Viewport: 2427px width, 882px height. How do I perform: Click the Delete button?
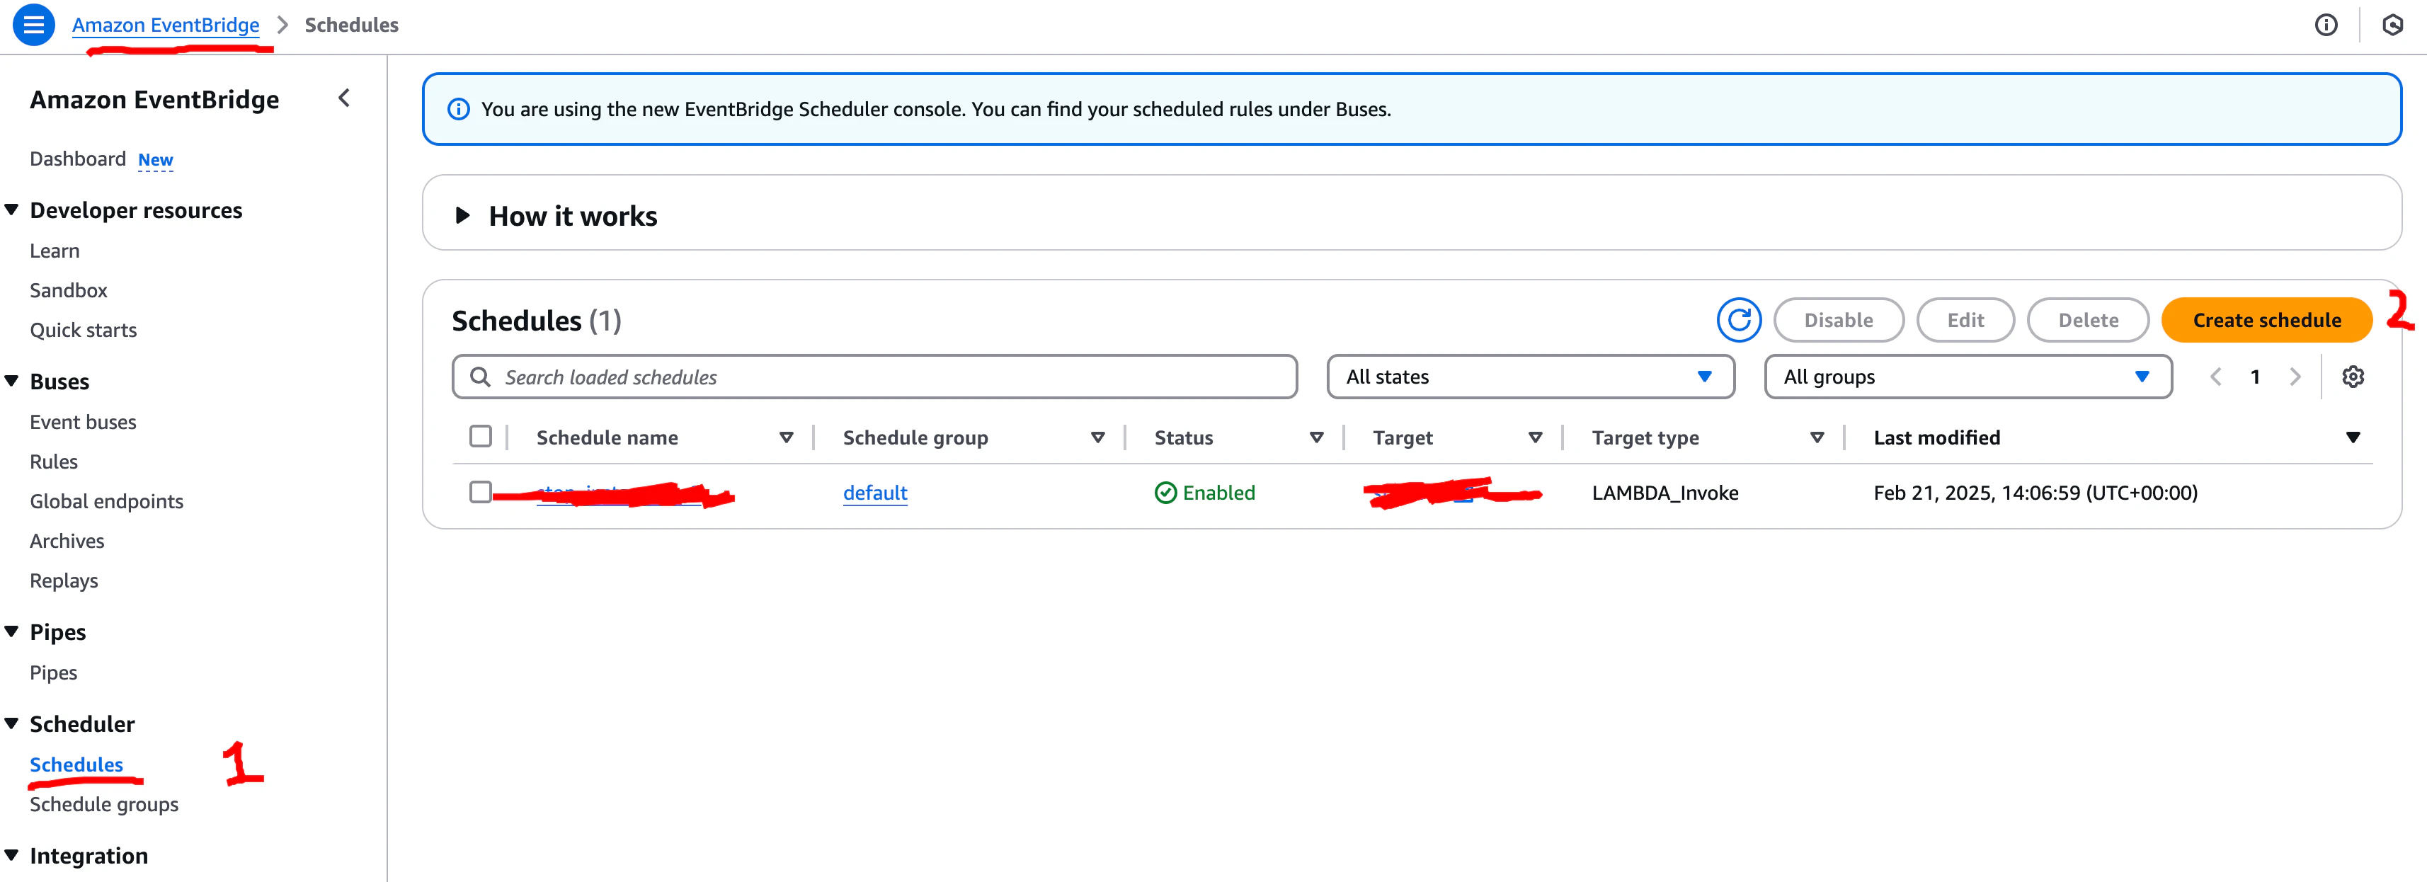tap(2088, 321)
